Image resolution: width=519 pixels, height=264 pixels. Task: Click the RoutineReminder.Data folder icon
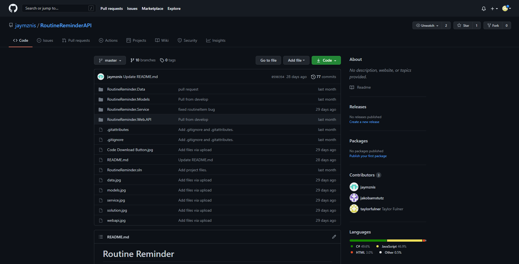pos(101,89)
